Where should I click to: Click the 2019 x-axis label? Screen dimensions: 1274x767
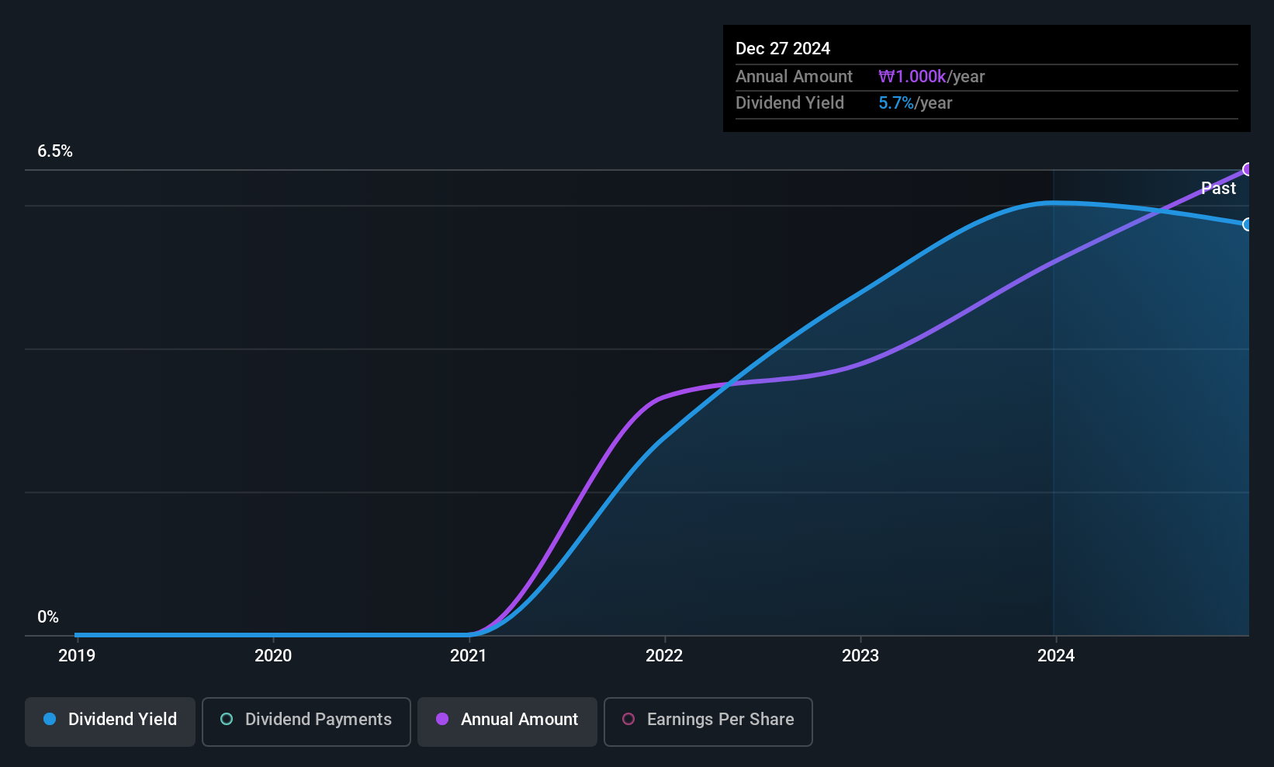[77, 655]
